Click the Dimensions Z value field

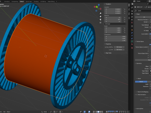[115, 40]
